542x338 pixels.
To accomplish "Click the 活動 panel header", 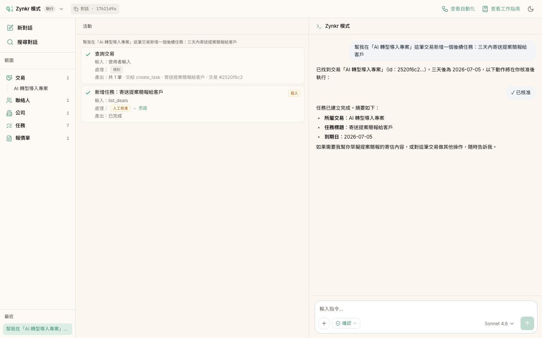I will click(87, 26).
